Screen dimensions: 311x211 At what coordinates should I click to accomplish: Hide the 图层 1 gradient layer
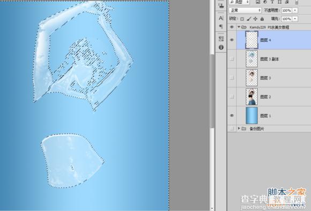(232, 115)
